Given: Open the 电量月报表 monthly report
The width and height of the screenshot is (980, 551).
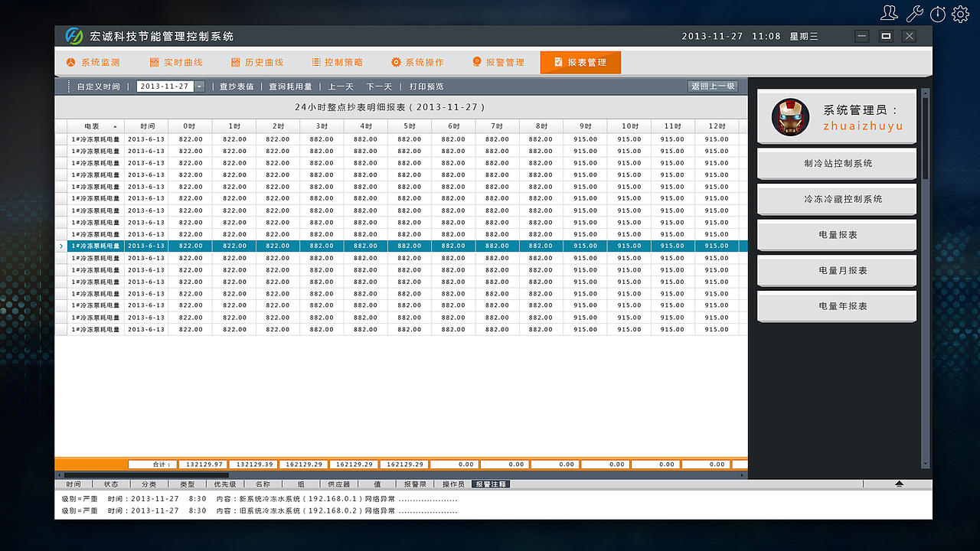Looking at the screenshot, I should pyautogui.click(x=837, y=270).
